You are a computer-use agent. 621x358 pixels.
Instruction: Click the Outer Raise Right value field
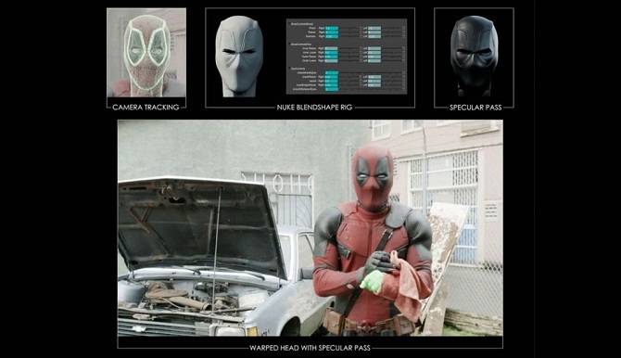(x=332, y=57)
